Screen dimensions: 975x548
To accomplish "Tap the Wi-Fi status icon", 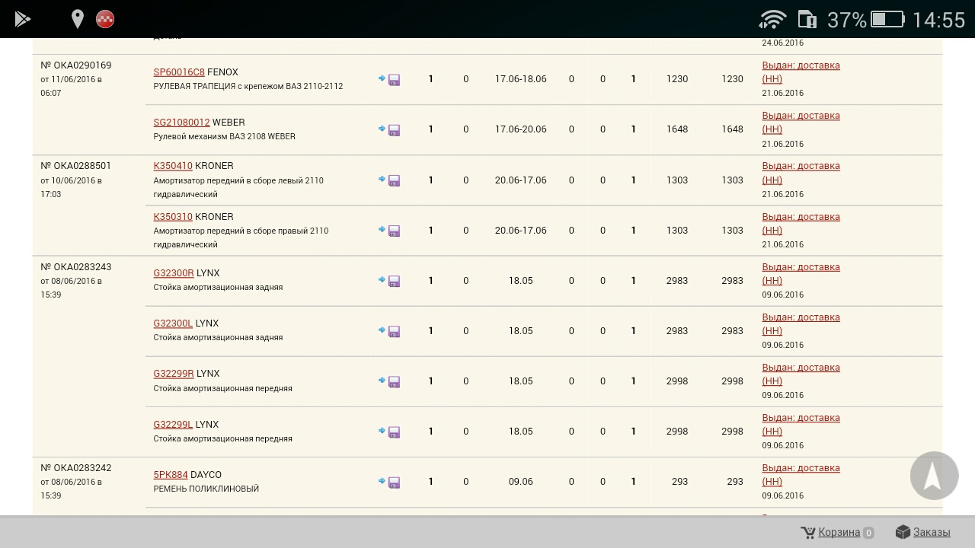I will coord(772,19).
